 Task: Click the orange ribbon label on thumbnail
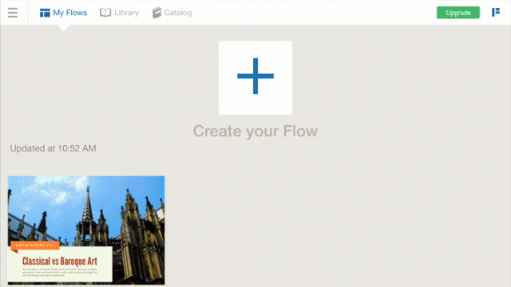pos(35,246)
